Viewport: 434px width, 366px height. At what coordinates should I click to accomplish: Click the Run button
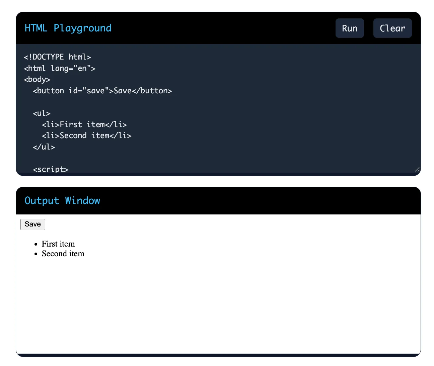[350, 28]
